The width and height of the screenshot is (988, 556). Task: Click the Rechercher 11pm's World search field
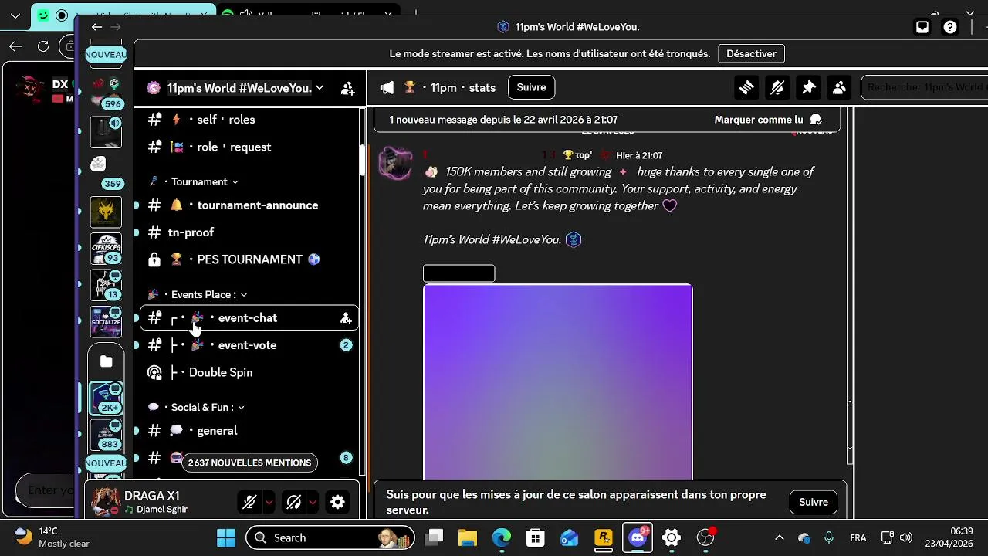925,87
